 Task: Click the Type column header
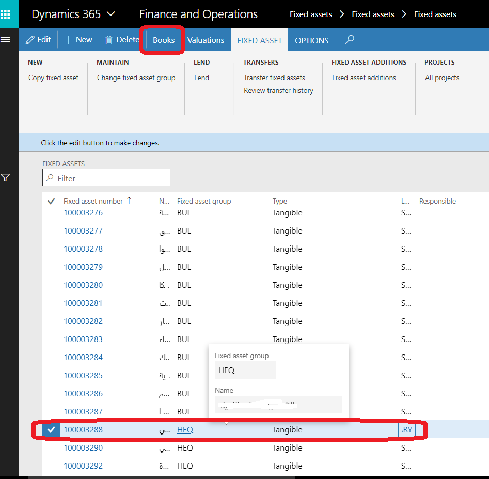[x=279, y=202]
